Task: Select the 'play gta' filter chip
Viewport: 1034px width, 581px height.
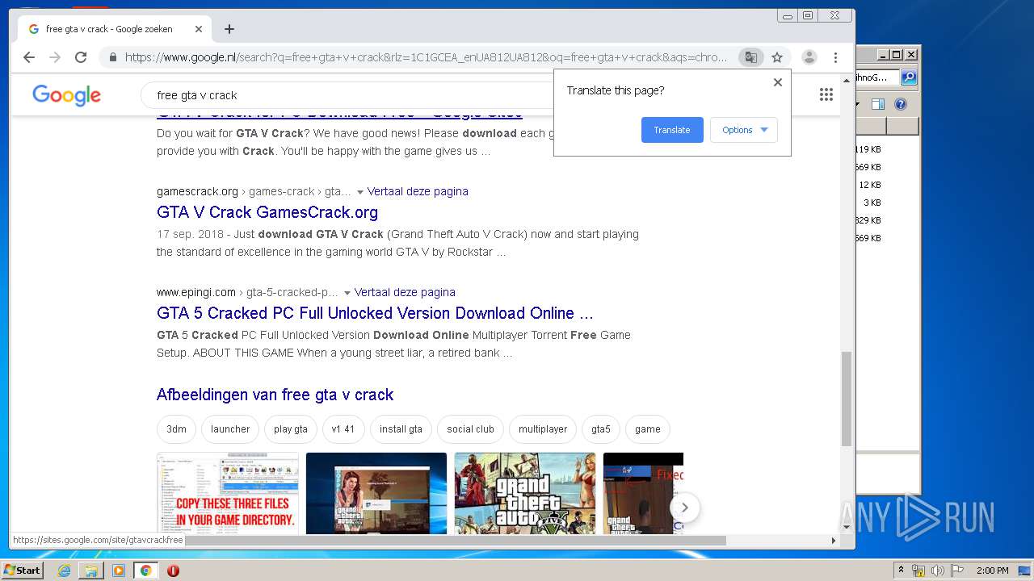Action: pyautogui.click(x=291, y=429)
